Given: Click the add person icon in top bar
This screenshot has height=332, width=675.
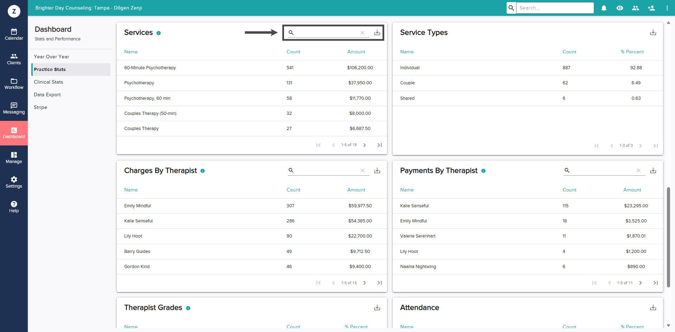Looking at the screenshot, I should [651, 8].
